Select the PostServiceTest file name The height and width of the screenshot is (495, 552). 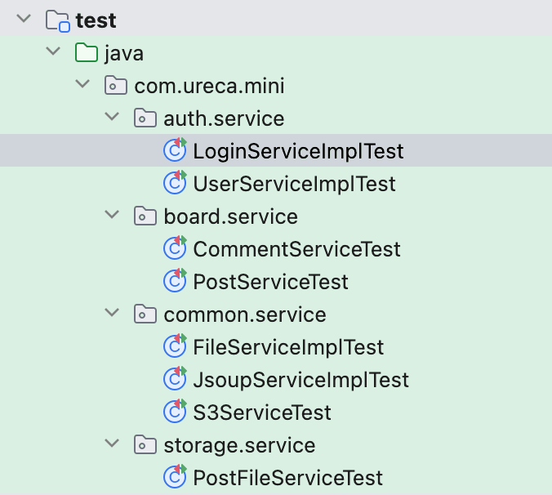(x=270, y=282)
